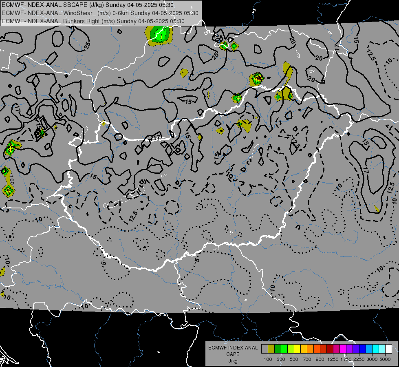Viewport: 399px width, 367px height.
Task: Click the 500 tick label in the legend
Action: point(294,359)
